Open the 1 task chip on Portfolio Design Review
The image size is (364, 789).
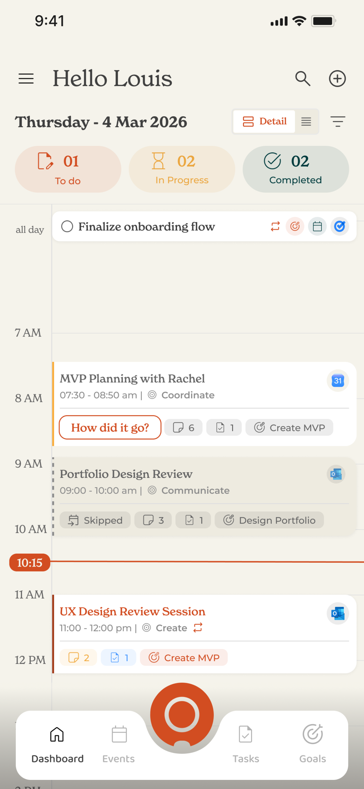tap(193, 520)
